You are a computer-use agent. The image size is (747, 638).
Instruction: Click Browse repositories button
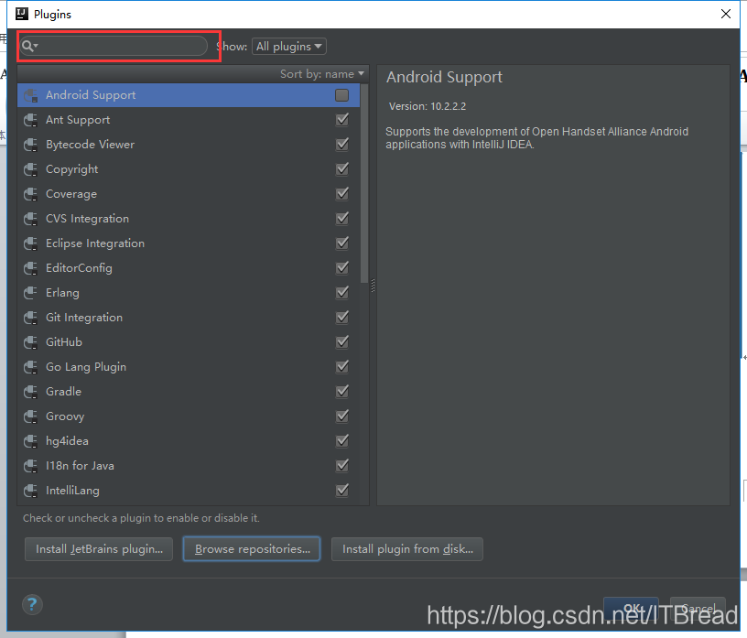252,549
